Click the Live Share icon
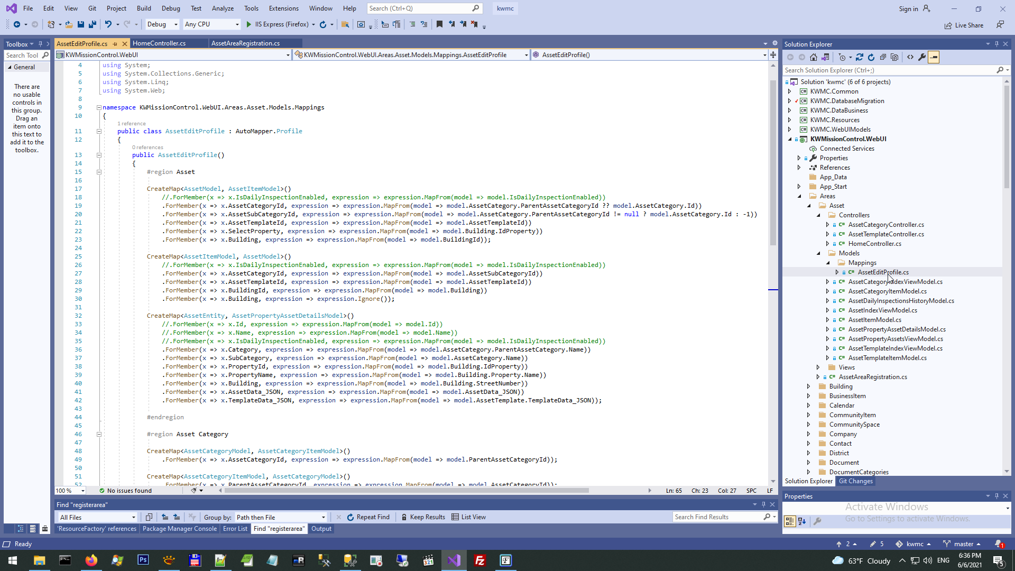The width and height of the screenshot is (1015, 571). (948, 25)
